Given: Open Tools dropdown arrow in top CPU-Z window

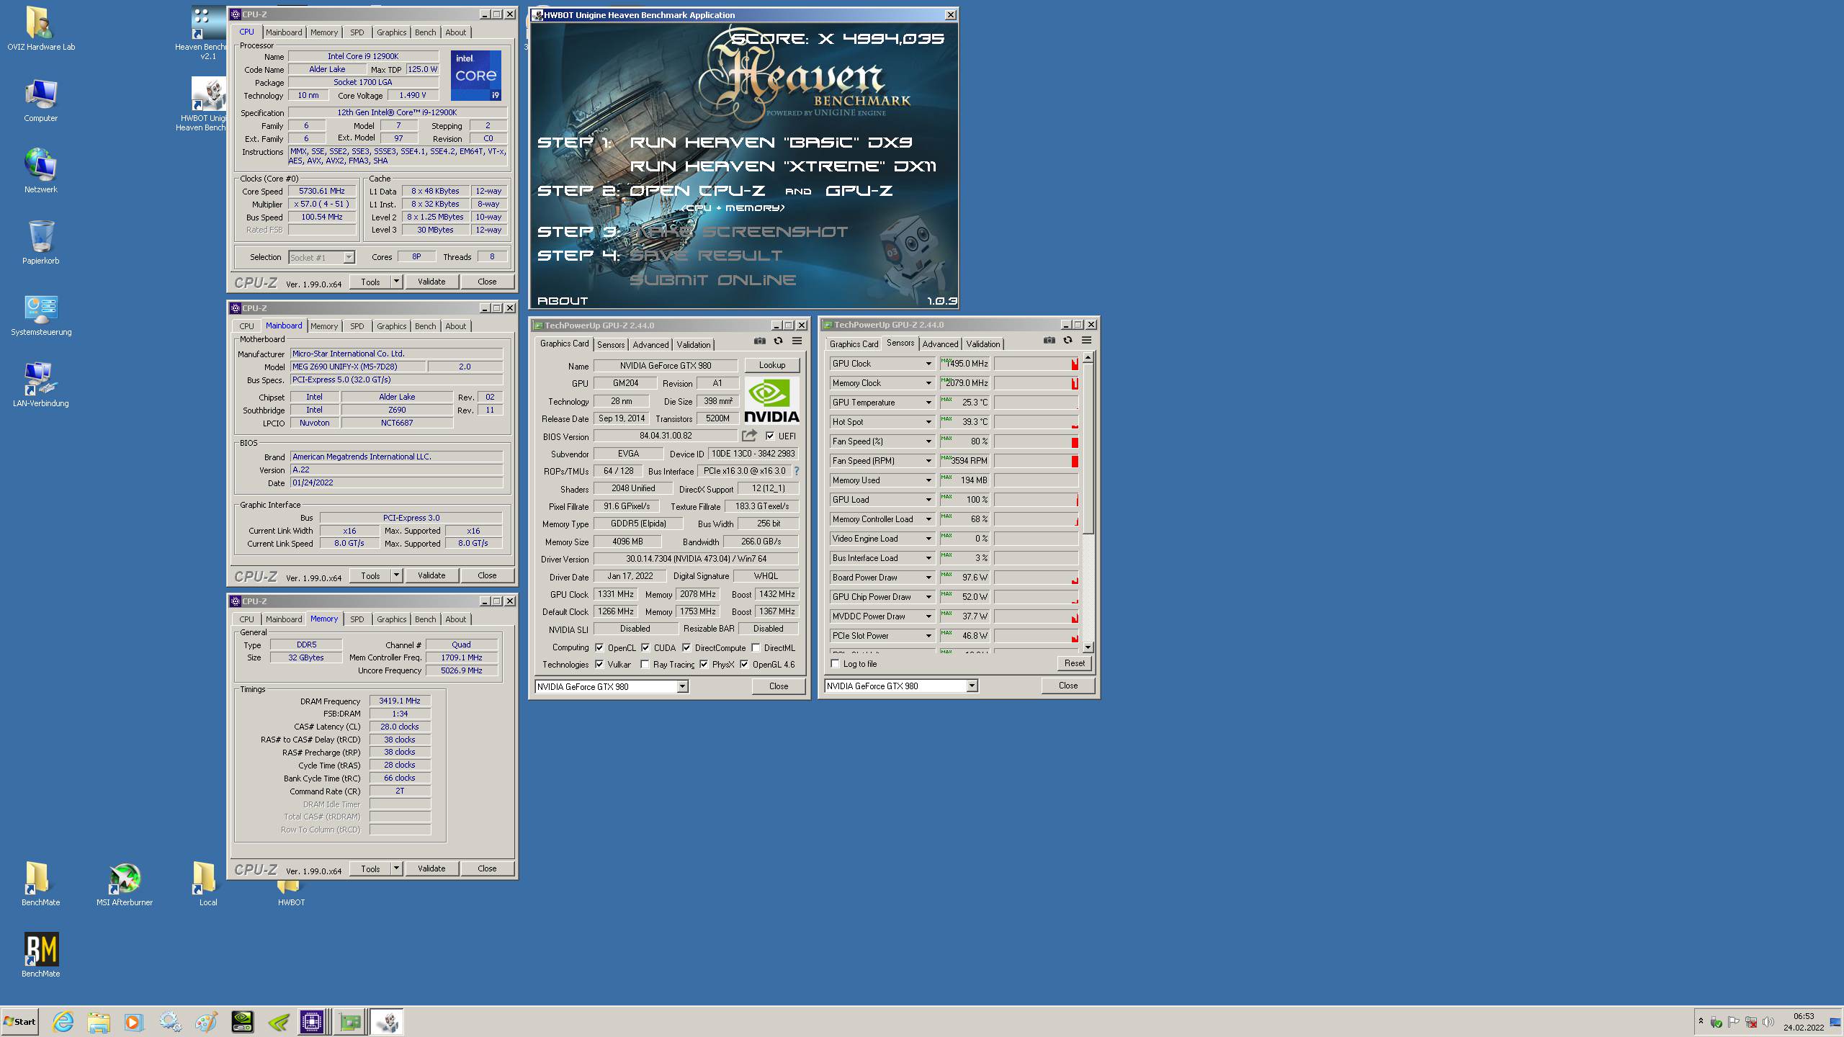Looking at the screenshot, I should point(396,282).
